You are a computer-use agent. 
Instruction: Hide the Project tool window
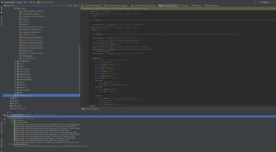[79, 6]
